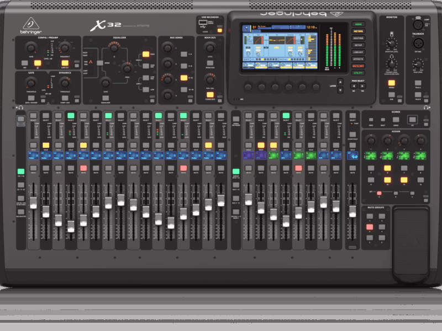Click the Ext Mic XLR socket
The height and width of the screenshot is (331, 442).
pos(418,44)
